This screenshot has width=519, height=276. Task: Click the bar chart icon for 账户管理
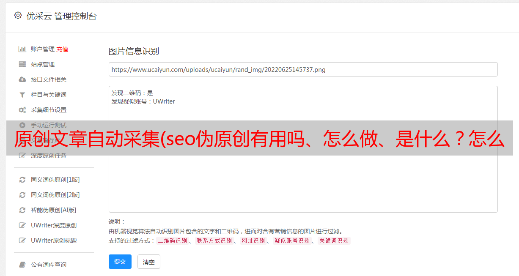(x=22, y=49)
